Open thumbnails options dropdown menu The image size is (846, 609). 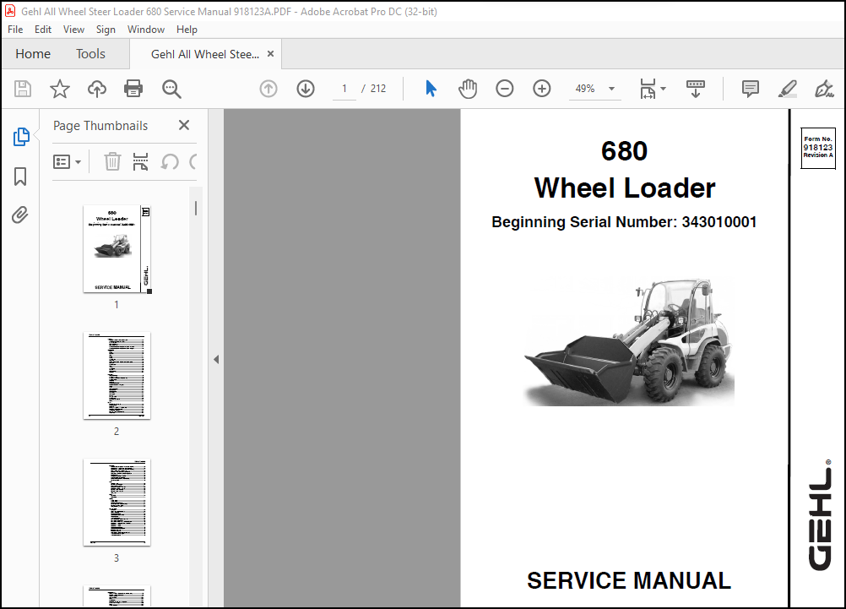[67, 161]
